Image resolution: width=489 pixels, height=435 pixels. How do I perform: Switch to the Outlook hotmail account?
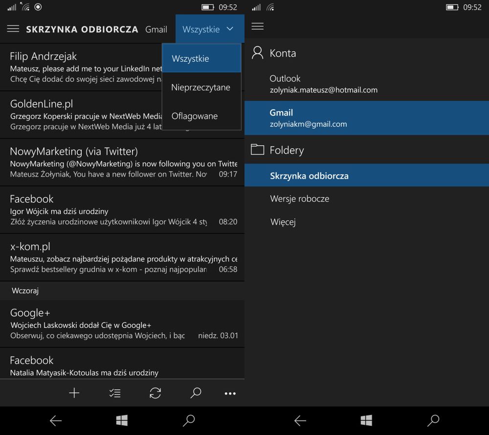coord(323,84)
